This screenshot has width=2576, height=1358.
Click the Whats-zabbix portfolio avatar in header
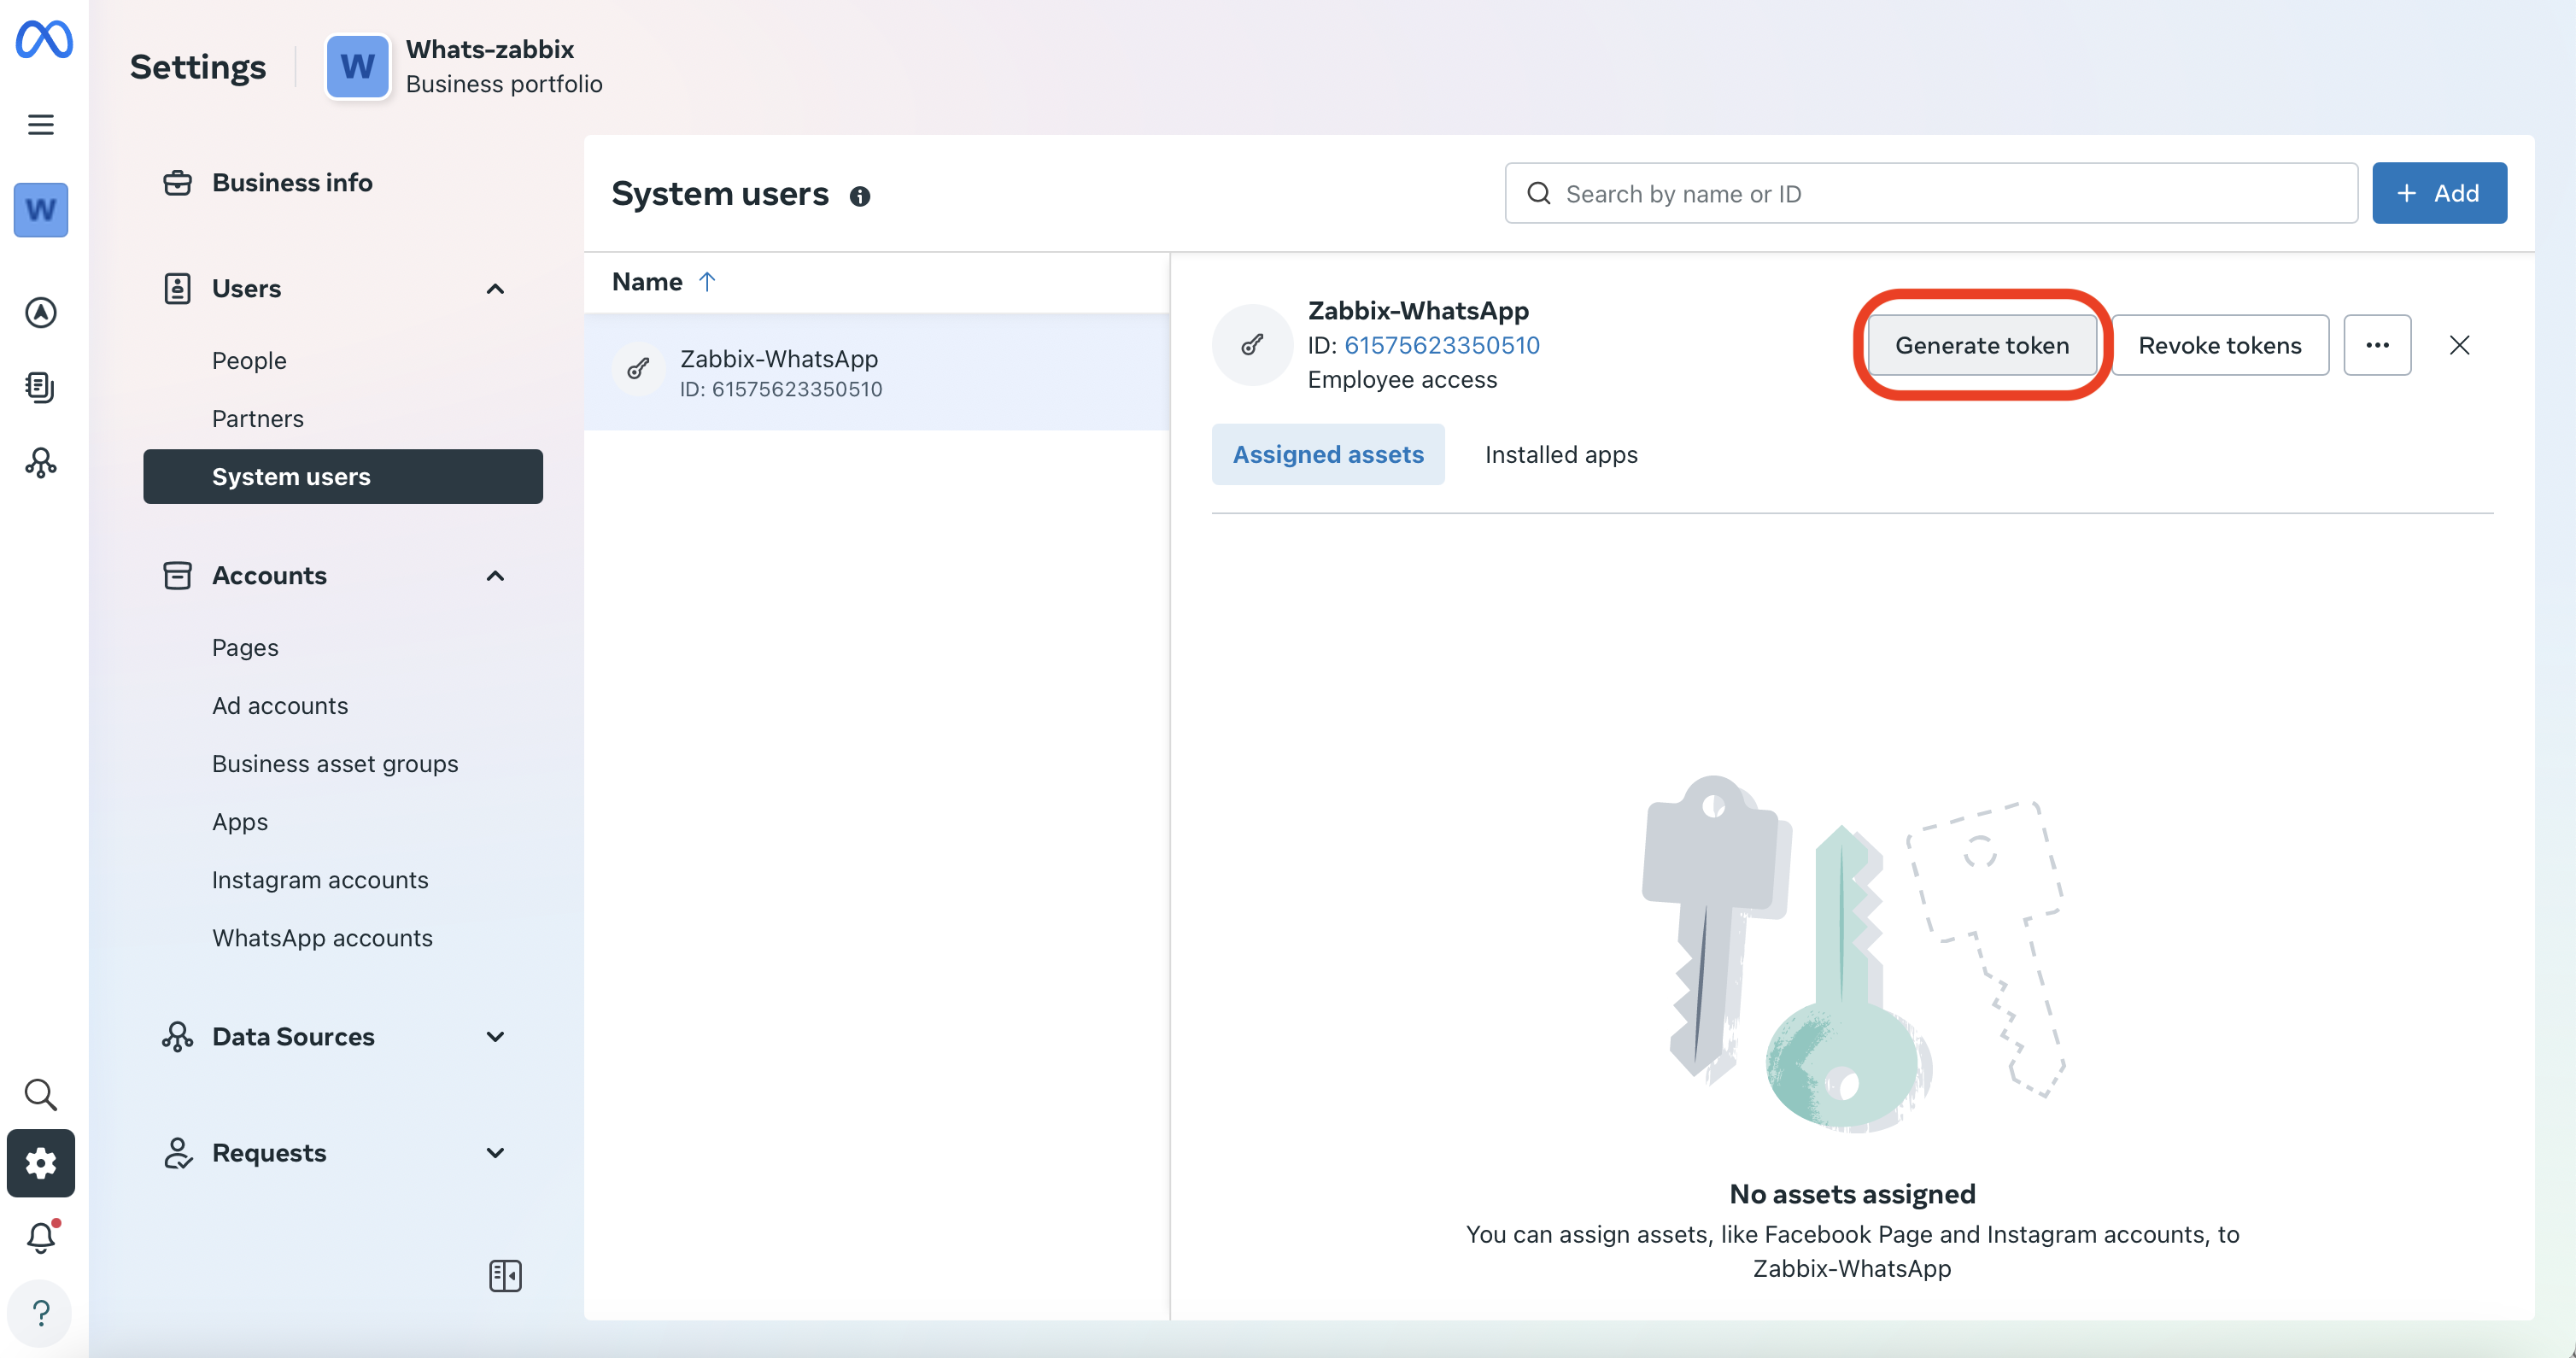click(x=358, y=66)
